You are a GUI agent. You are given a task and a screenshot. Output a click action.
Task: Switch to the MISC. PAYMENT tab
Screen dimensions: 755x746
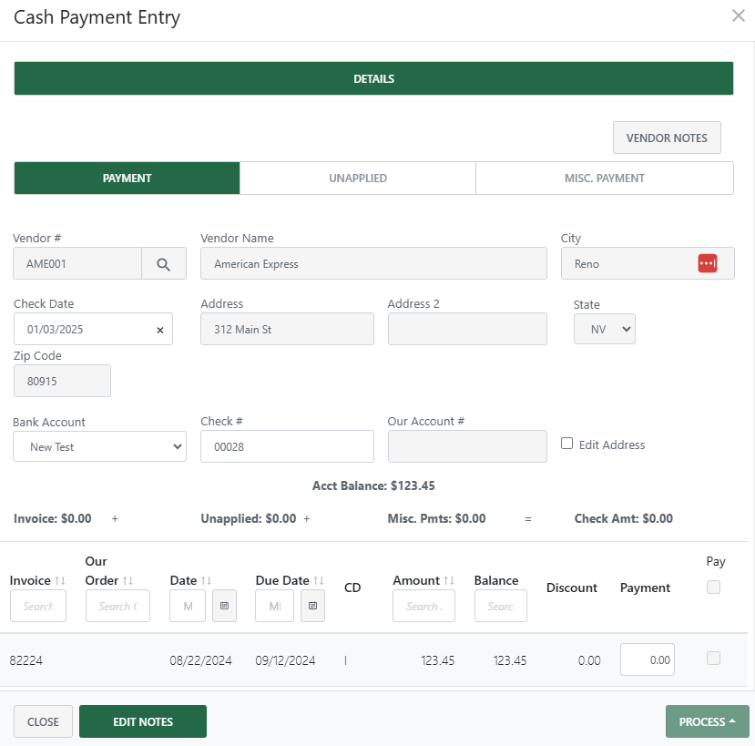(604, 178)
